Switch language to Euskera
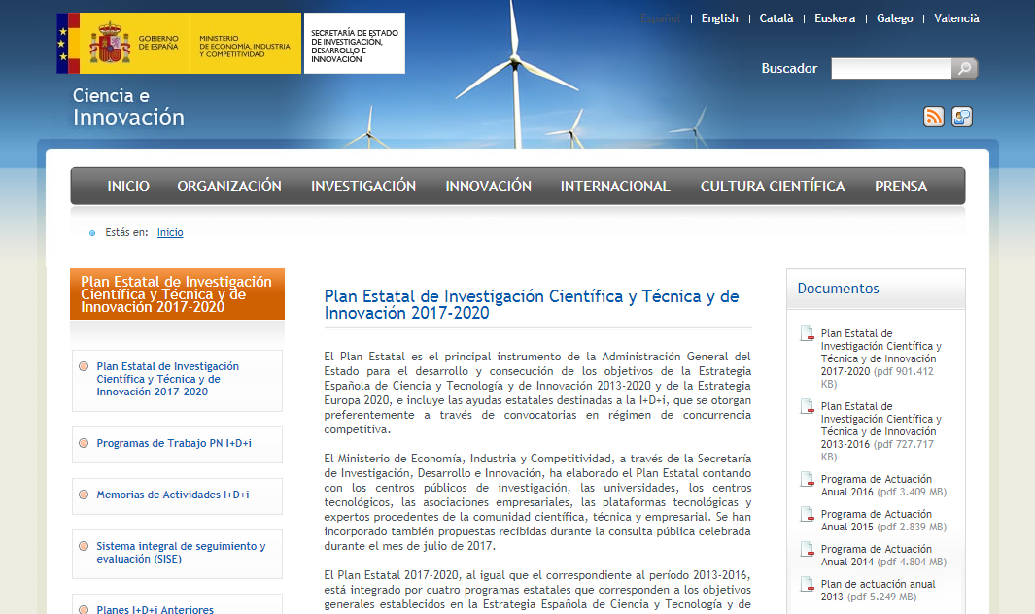1035x614 pixels. click(835, 18)
